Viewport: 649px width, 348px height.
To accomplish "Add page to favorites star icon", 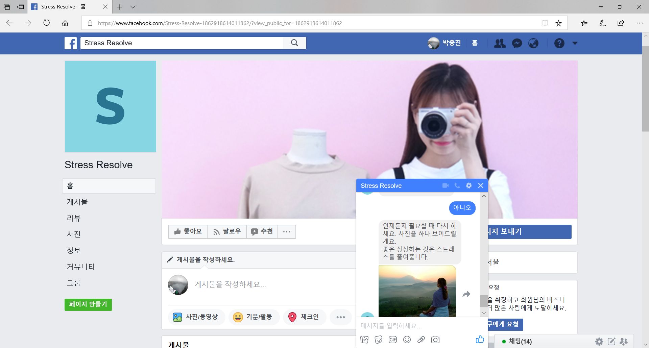I will (x=558, y=23).
